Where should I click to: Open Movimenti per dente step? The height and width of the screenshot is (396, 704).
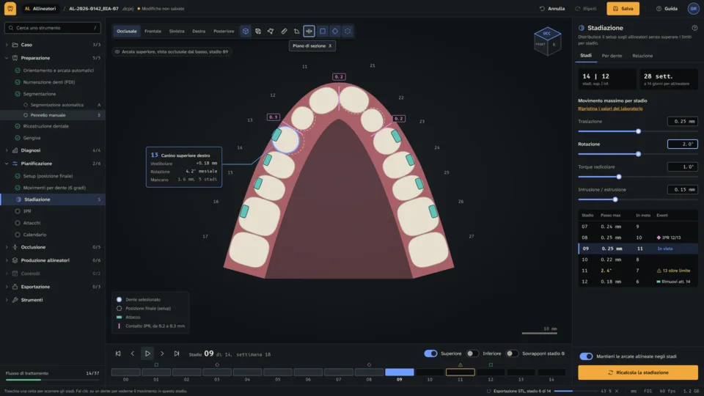tap(53, 188)
